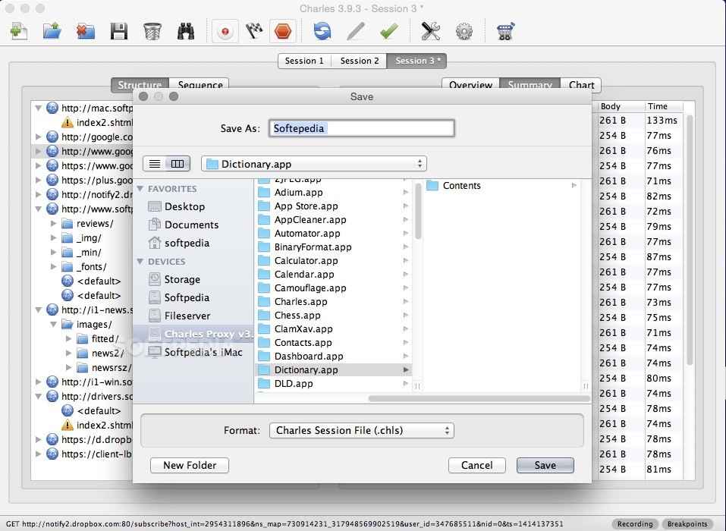Click the New Session toolbar icon
726x531 pixels.
[19, 31]
